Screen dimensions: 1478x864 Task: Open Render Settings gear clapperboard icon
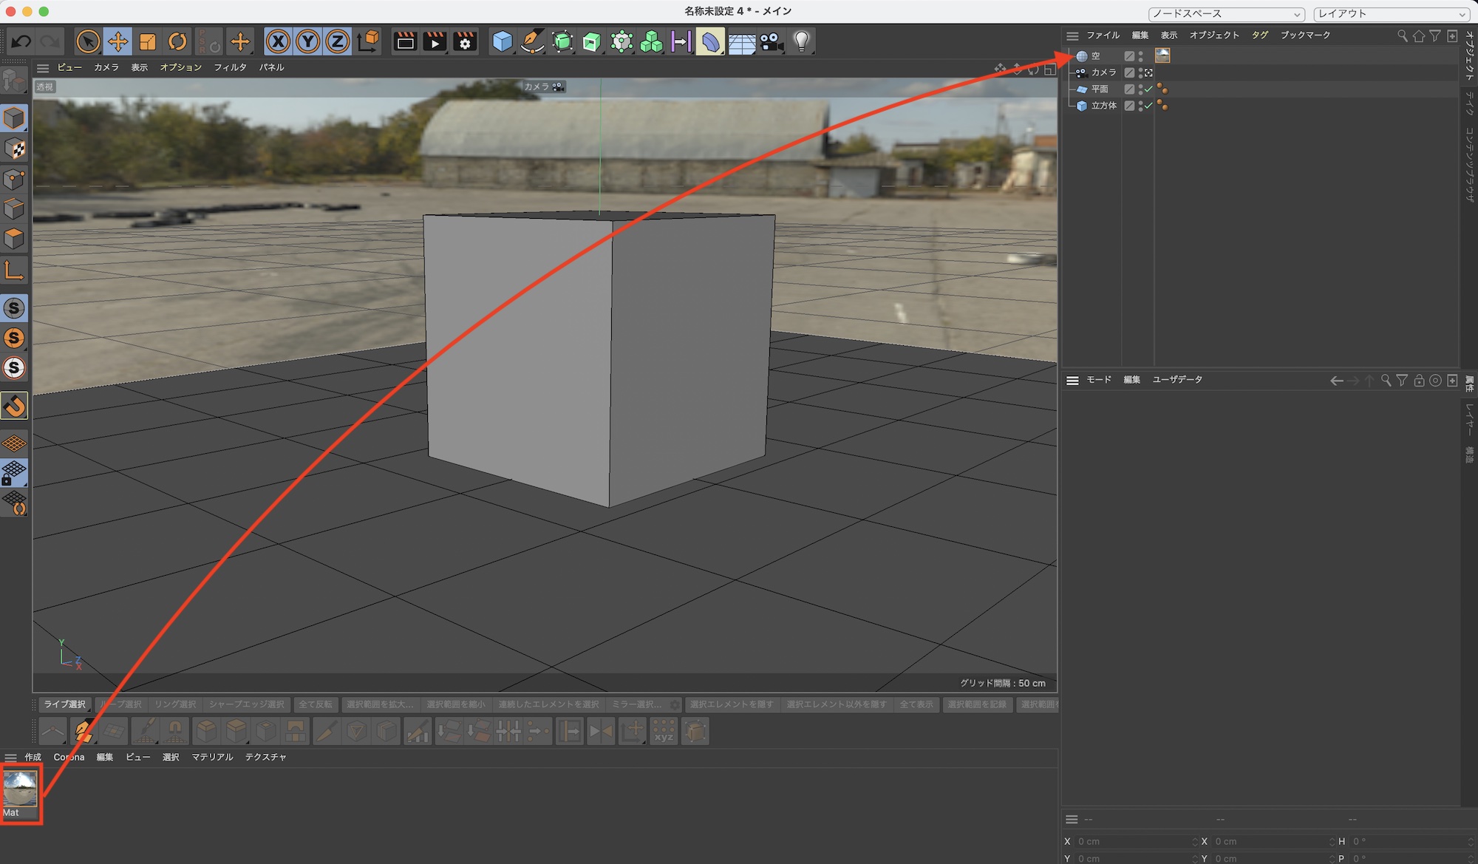(465, 41)
